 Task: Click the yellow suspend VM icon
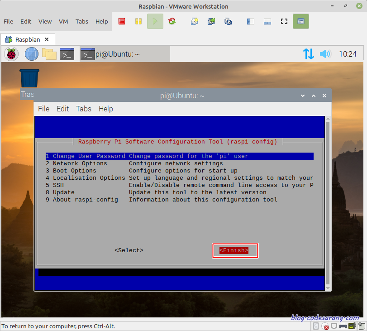click(x=138, y=21)
